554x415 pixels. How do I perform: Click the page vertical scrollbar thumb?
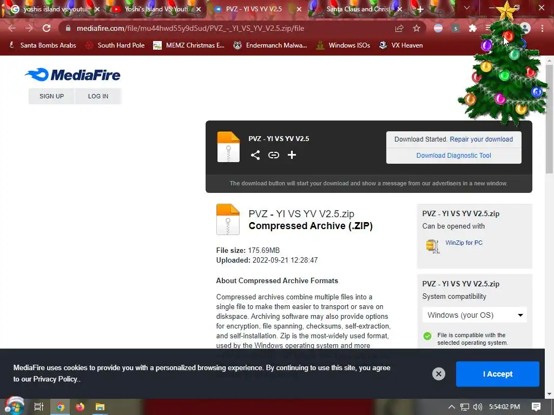(x=550, y=119)
